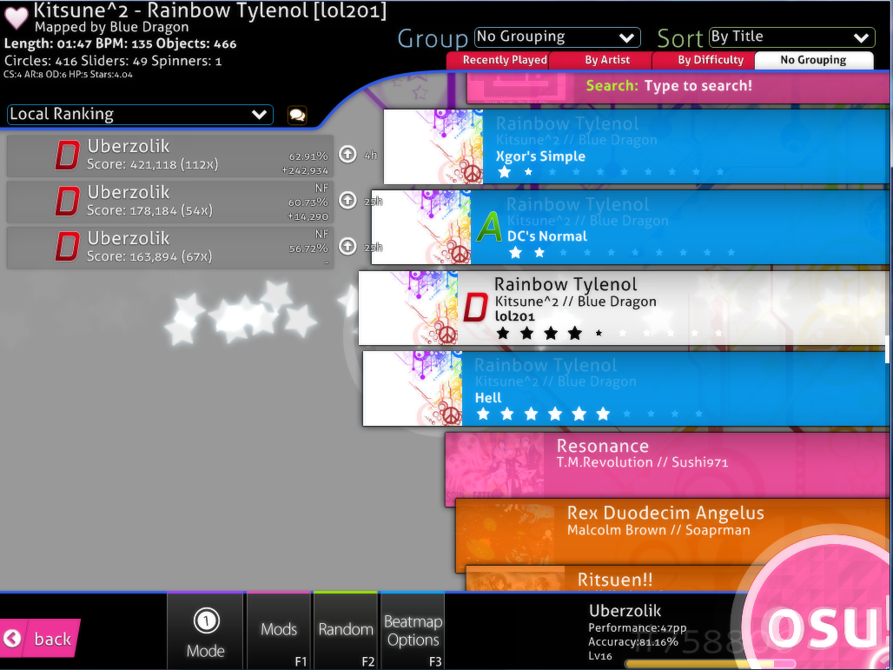
Task: Select the No Grouping tab
Action: [814, 60]
